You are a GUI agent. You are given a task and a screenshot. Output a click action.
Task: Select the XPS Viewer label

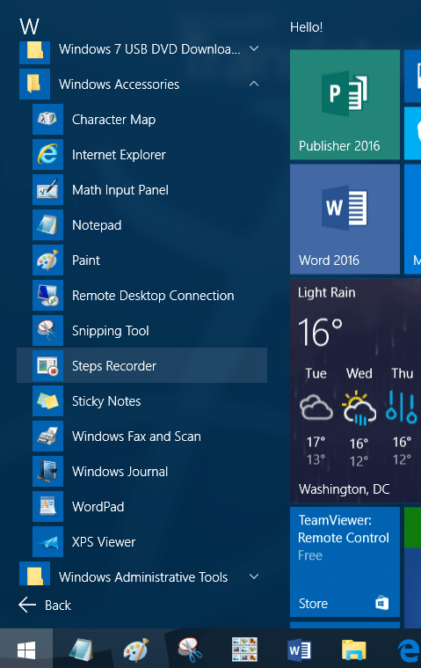104,542
